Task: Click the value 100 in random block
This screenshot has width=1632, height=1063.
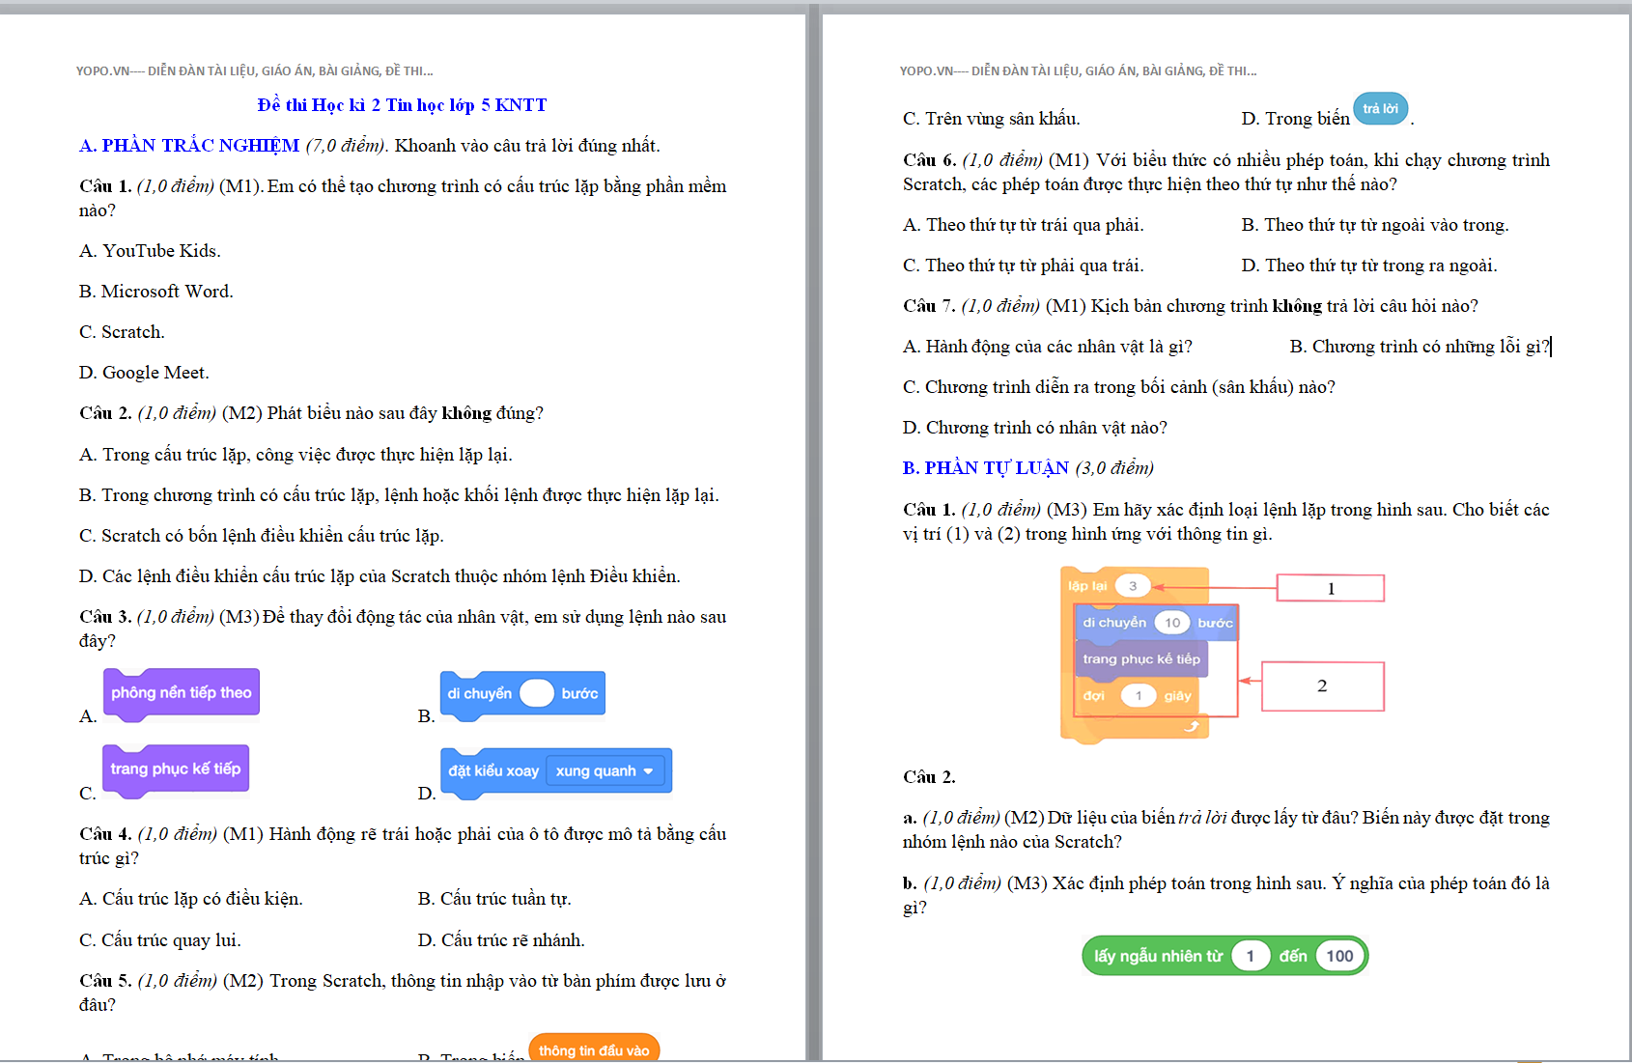Action: click(x=1338, y=956)
